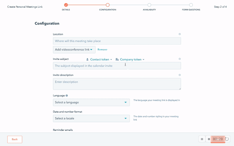Click the 'Create Personal Meetings Link' title
The height and width of the screenshot is (146, 234).
pos(25,7)
